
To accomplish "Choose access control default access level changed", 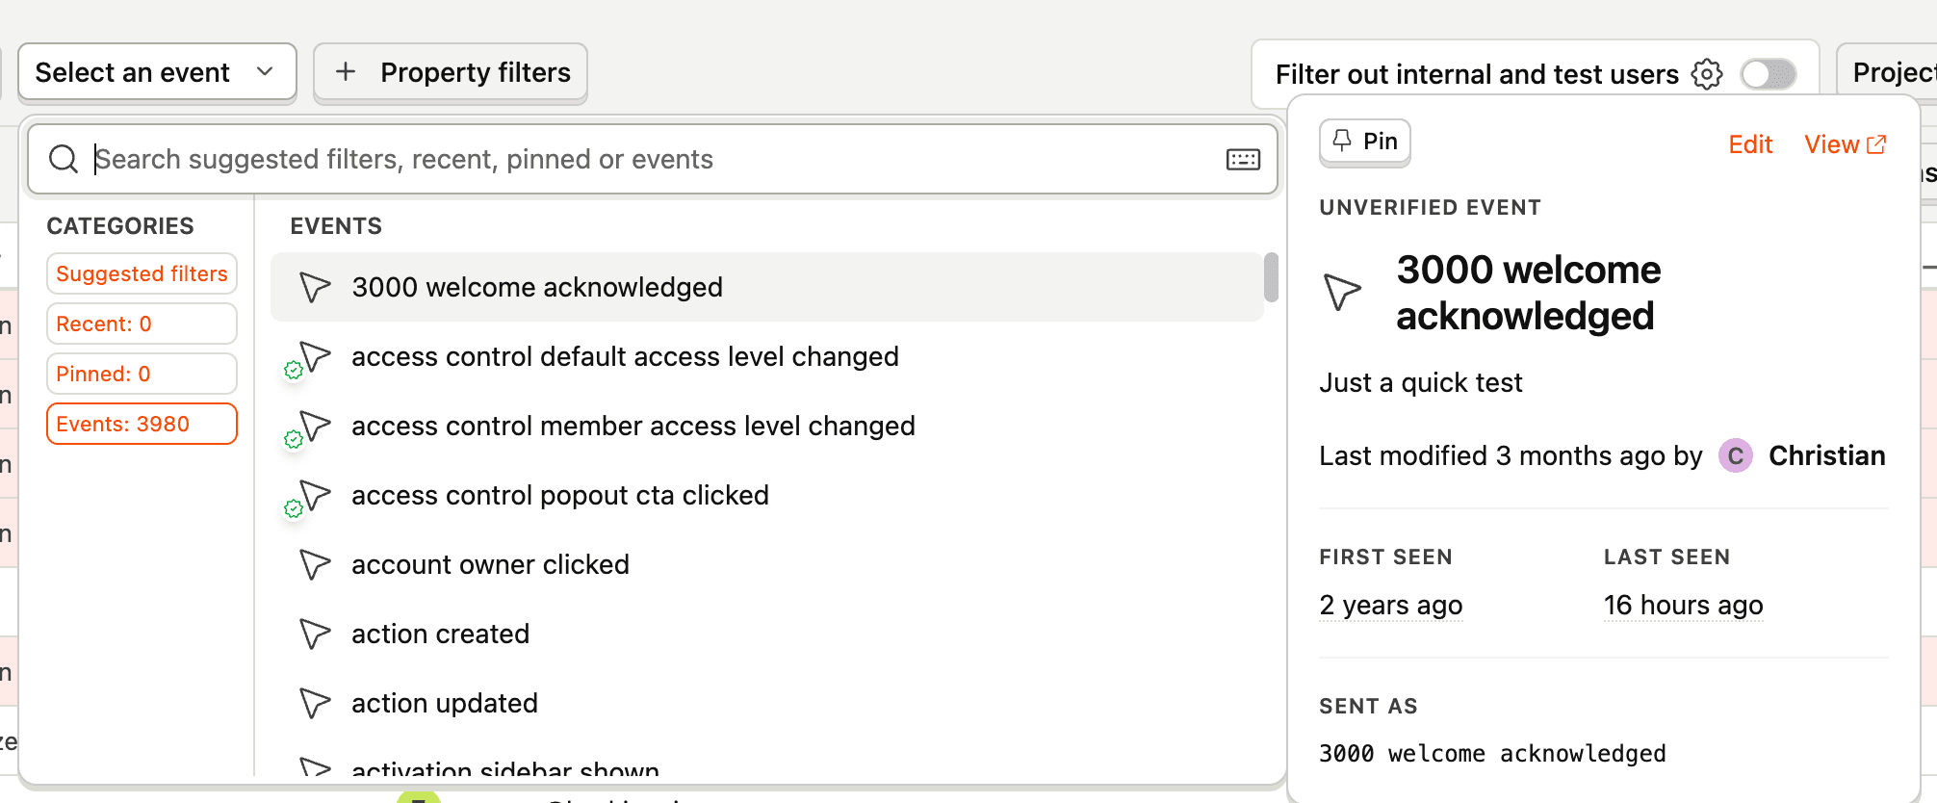I will click(766, 356).
